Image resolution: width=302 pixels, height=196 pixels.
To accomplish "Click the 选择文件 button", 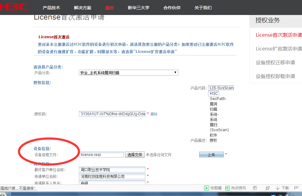I will (135, 155).
